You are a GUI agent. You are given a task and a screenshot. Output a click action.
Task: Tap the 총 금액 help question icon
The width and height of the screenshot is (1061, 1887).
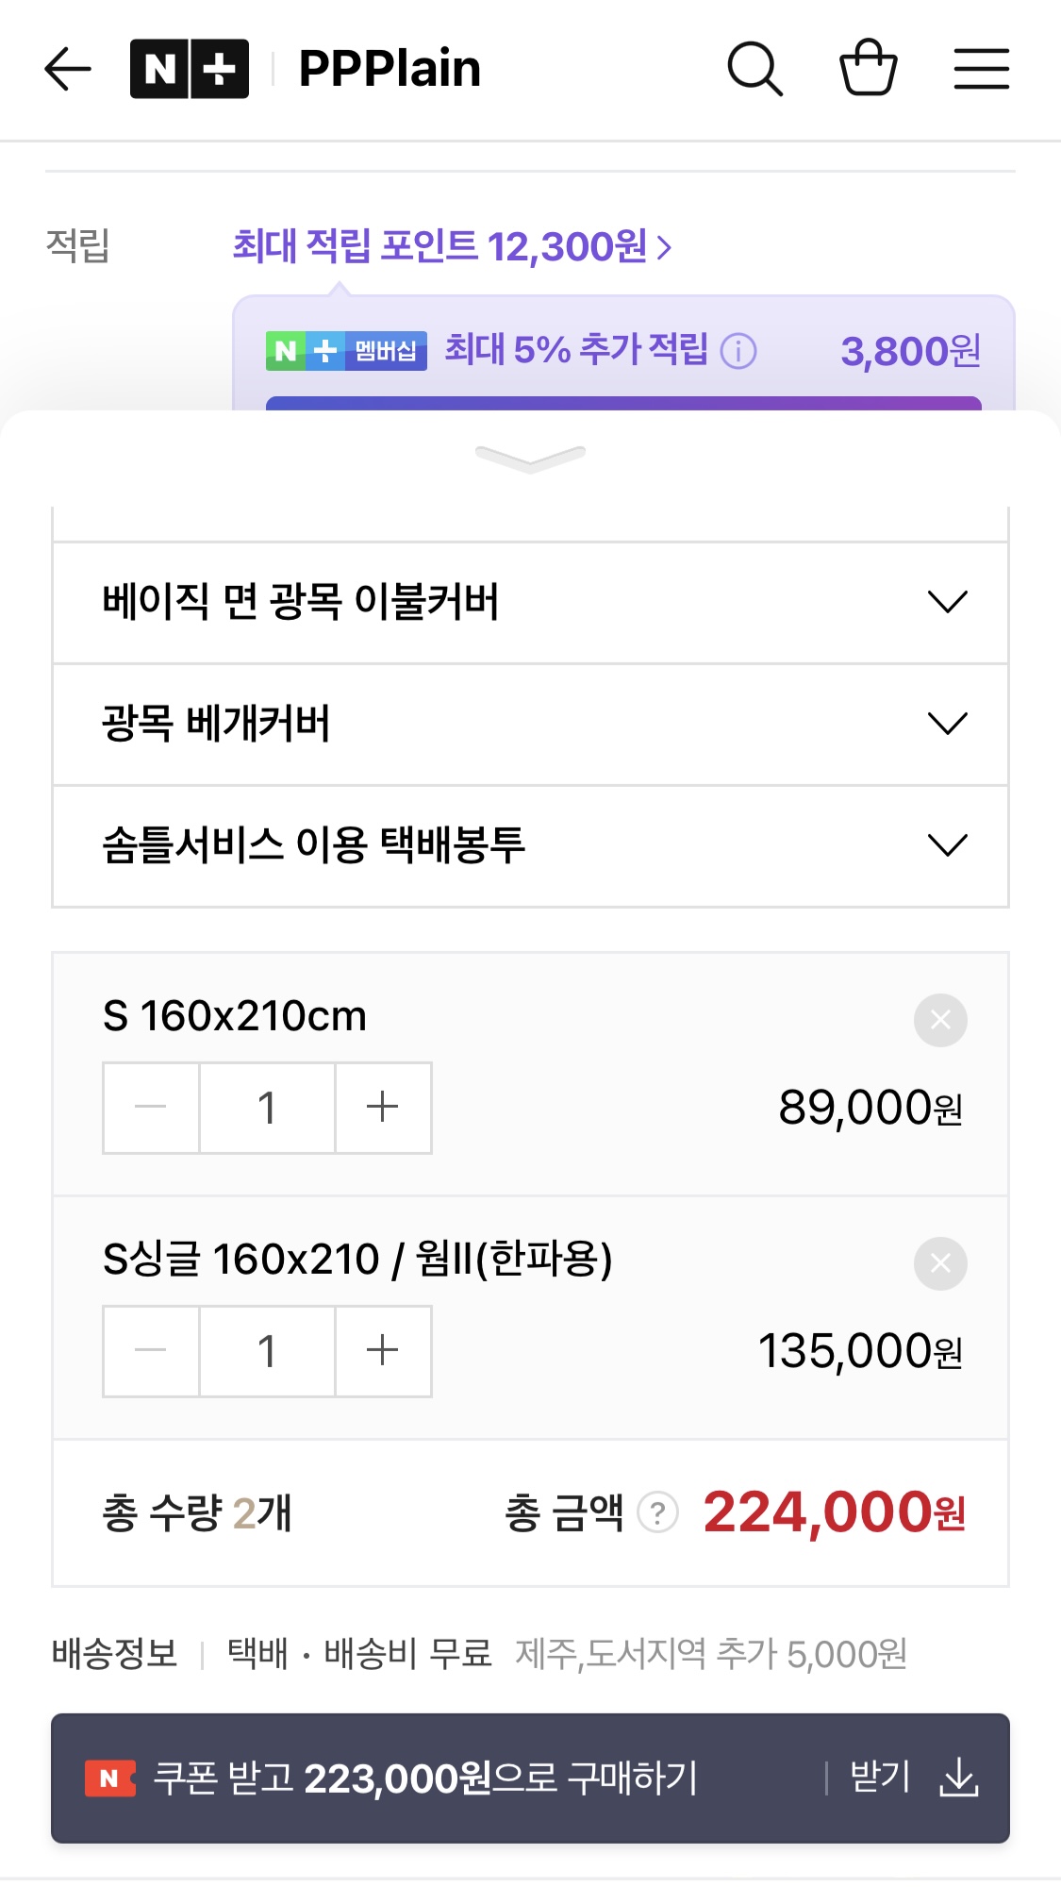(657, 1513)
